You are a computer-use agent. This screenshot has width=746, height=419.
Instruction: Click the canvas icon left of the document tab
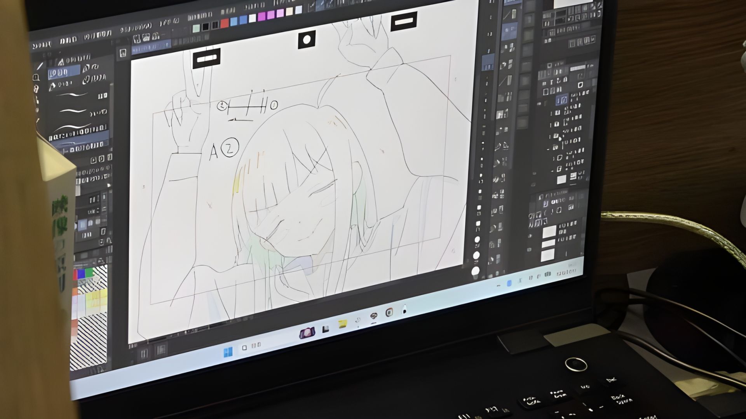click(123, 53)
